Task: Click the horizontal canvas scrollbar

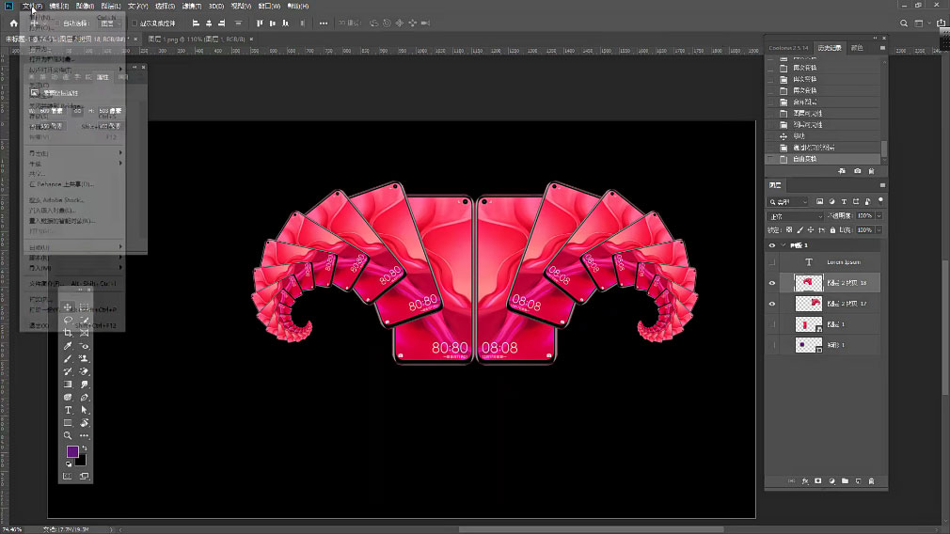Action: tap(591, 529)
